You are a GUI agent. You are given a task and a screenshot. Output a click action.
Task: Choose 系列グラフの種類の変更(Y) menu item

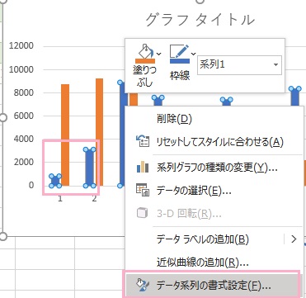(214, 167)
